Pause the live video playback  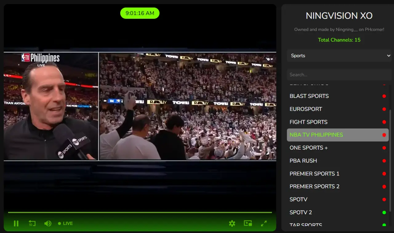pos(16,223)
